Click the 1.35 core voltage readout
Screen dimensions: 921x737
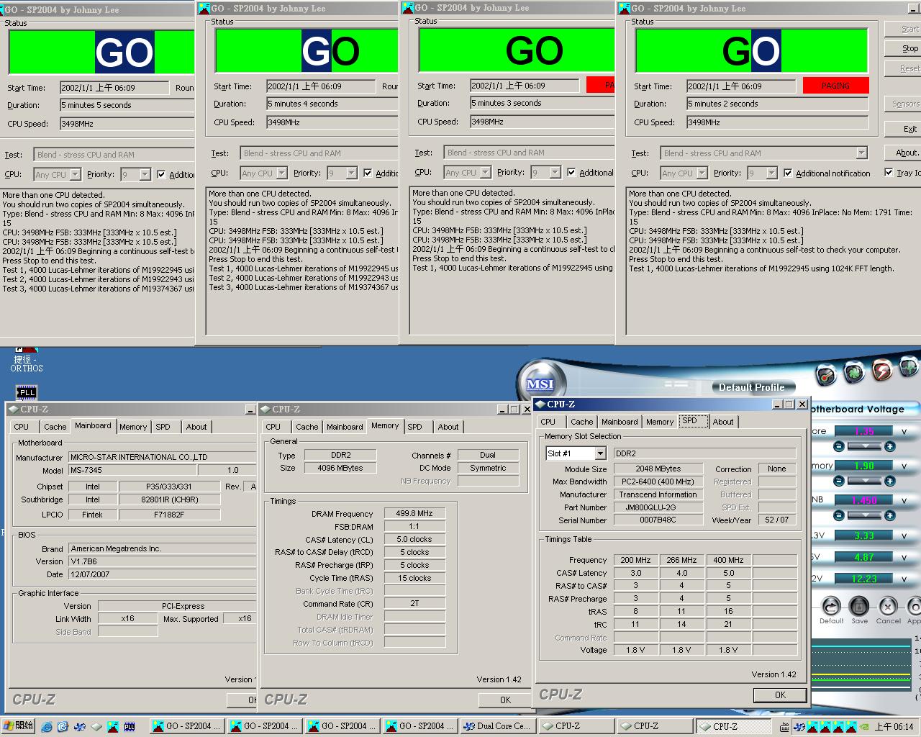click(x=863, y=431)
